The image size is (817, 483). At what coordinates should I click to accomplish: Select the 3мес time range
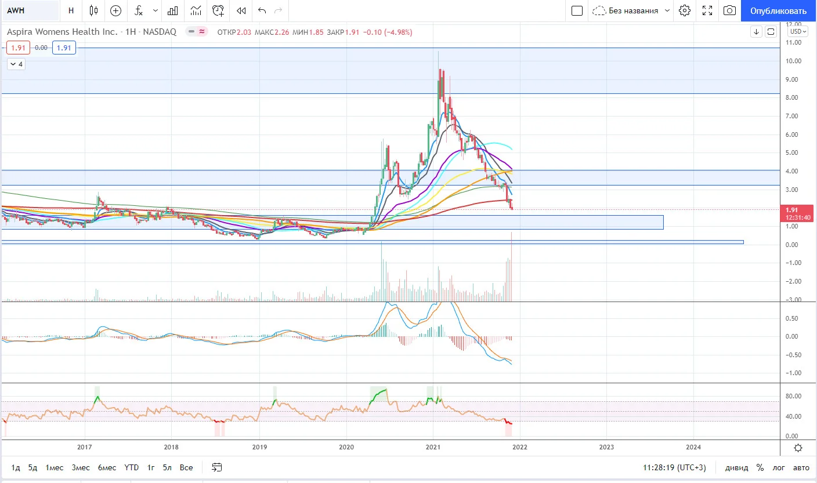click(81, 467)
